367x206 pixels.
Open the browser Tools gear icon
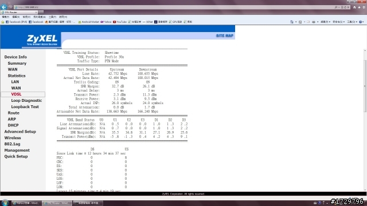point(364,7)
